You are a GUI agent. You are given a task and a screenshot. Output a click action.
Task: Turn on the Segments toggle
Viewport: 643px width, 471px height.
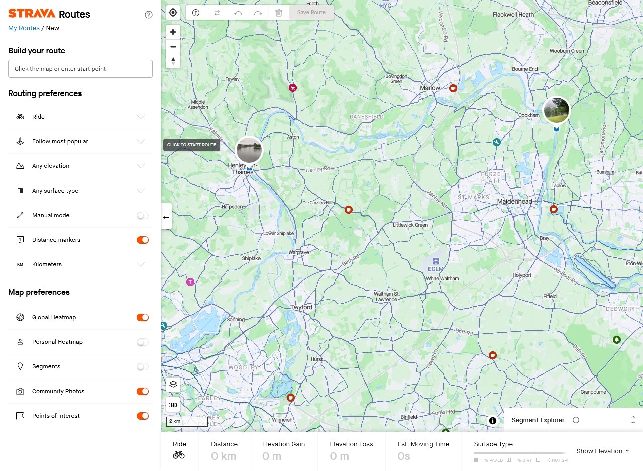coord(142,366)
